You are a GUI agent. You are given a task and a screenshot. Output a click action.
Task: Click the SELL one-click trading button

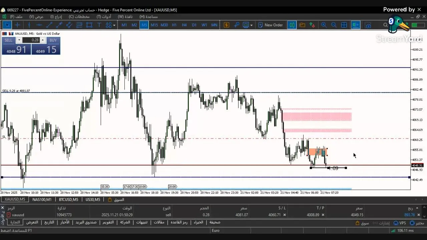[x=8, y=40]
